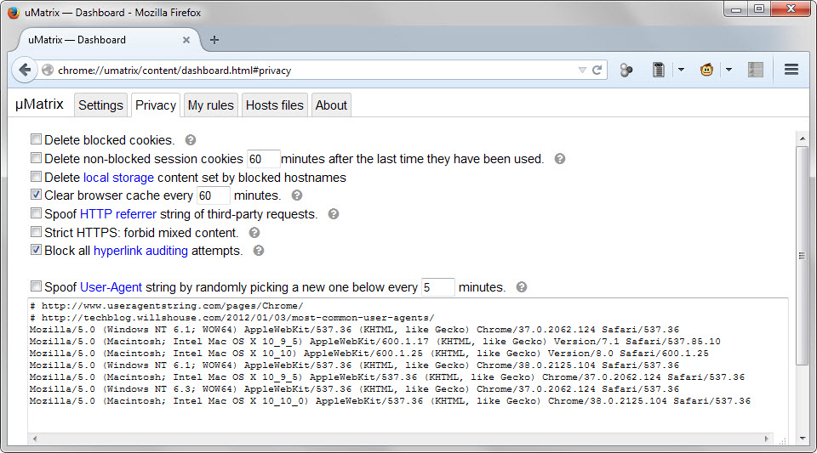Click the Mac OS X 10_10_0 user-agent line
The height and width of the screenshot is (453, 817).
point(390,401)
